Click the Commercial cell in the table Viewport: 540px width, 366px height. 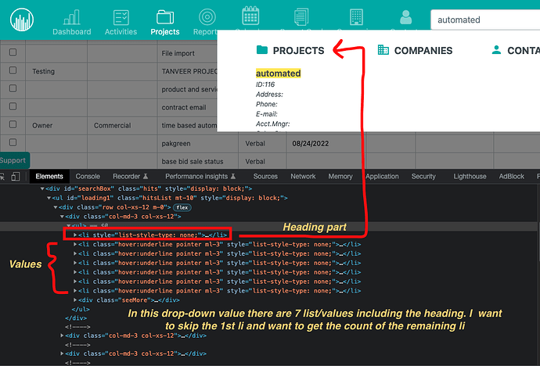tap(112, 126)
